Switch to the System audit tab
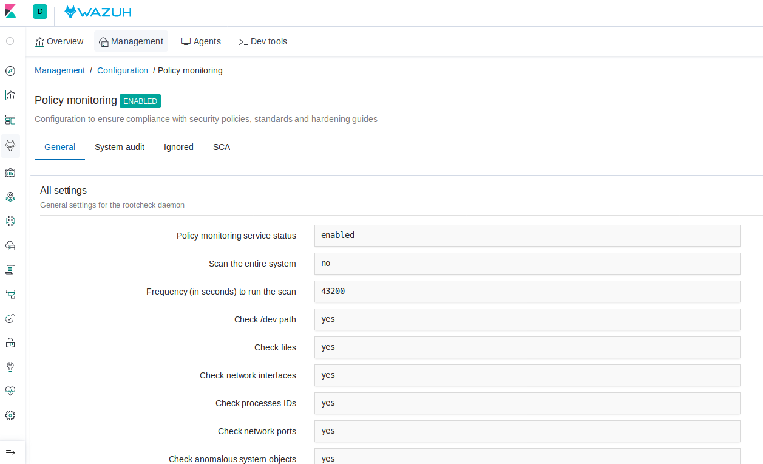This screenshot has width=763, height=464. [119, 147]
